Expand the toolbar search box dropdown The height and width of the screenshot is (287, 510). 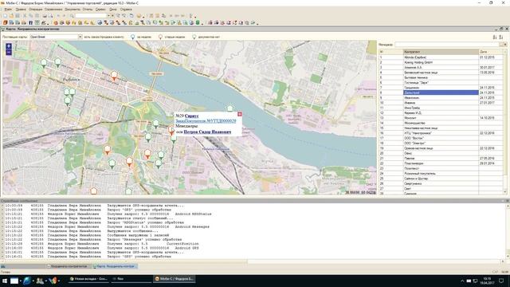108,16
